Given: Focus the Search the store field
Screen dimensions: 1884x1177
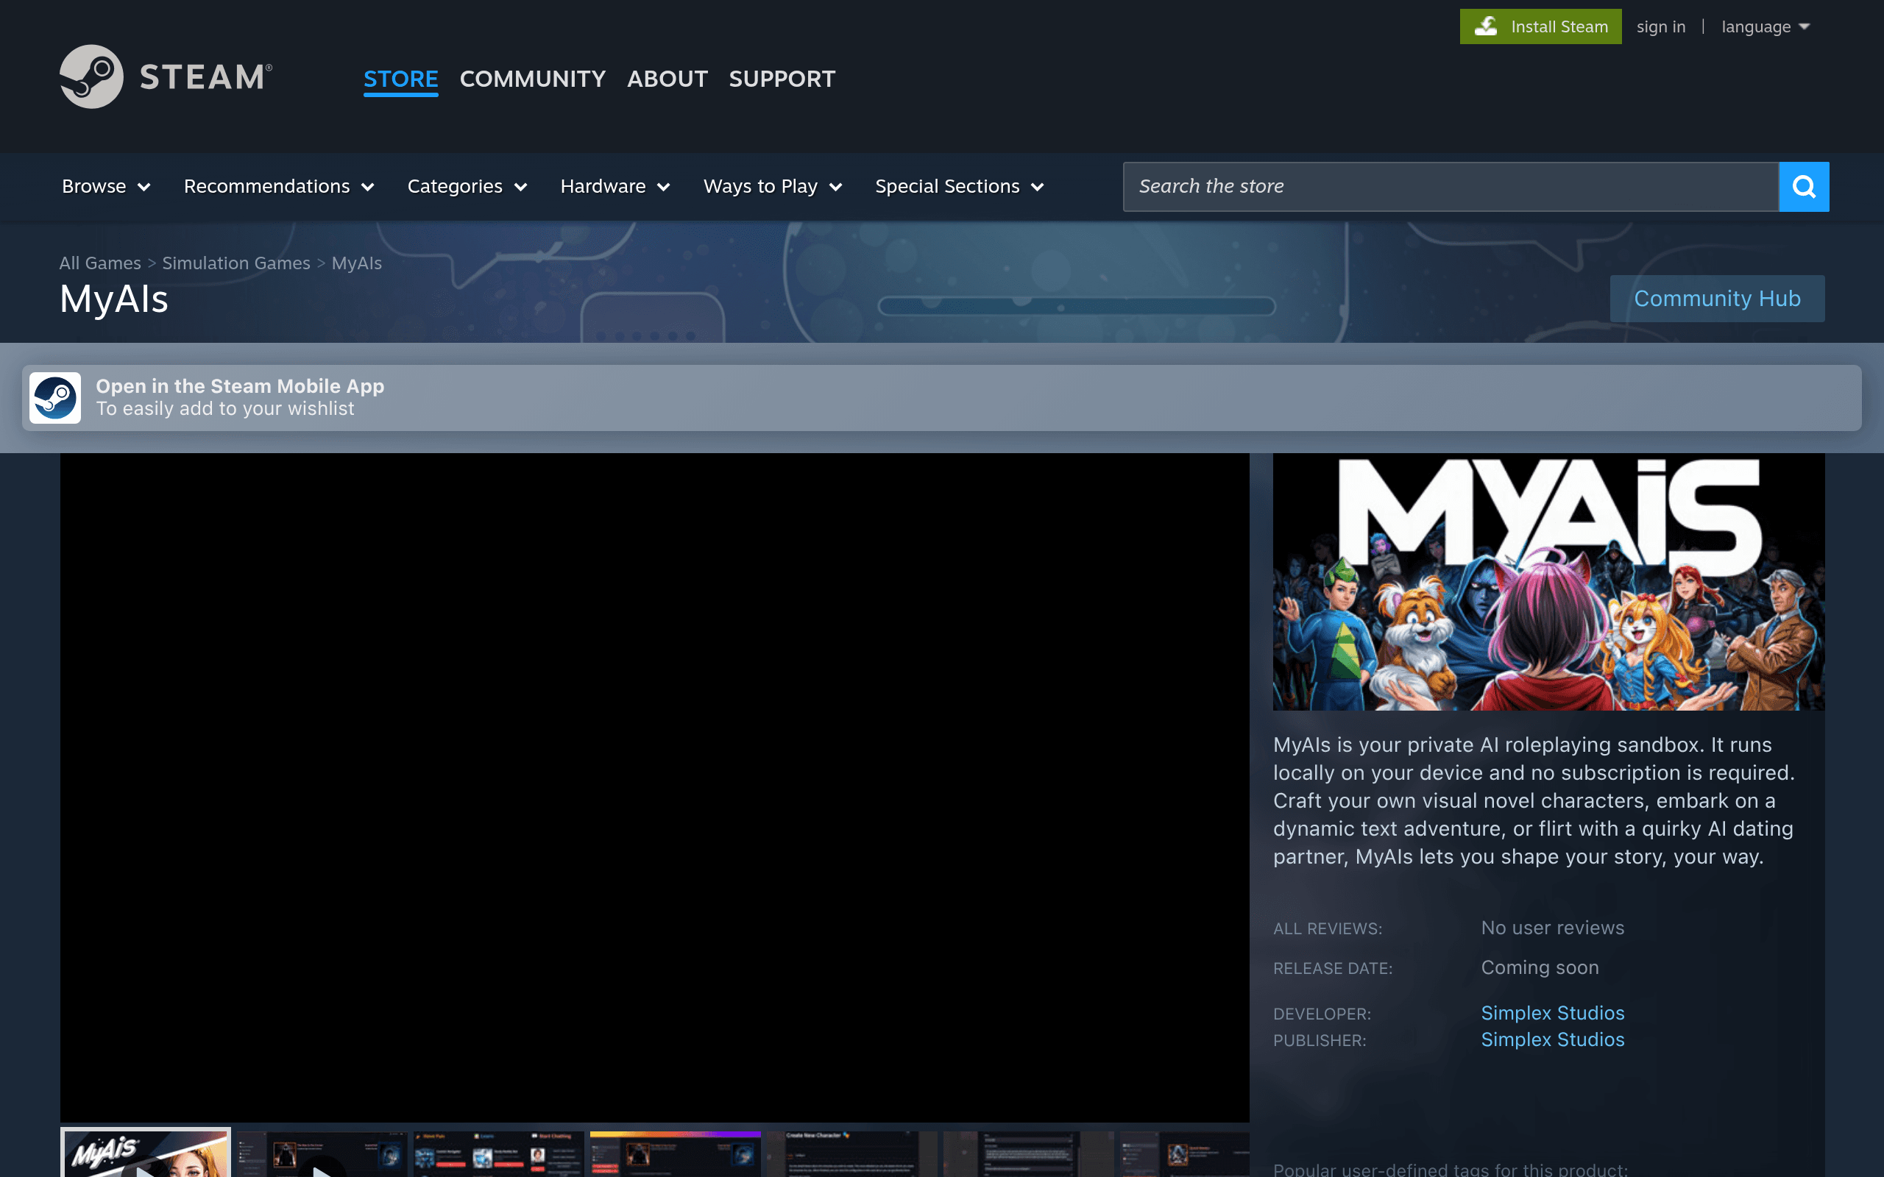Looking at the screenshot, I should coord(1451,187).
